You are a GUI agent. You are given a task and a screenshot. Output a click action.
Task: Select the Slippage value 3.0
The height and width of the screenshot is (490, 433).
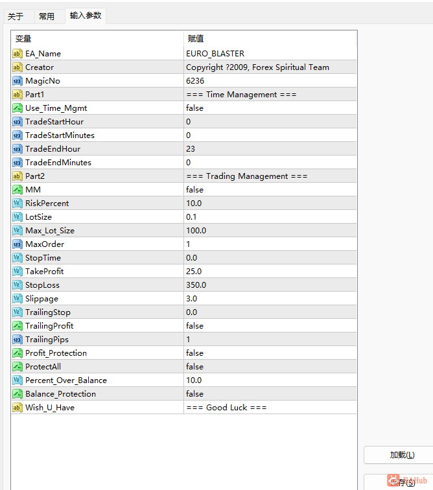coord(270,298)
